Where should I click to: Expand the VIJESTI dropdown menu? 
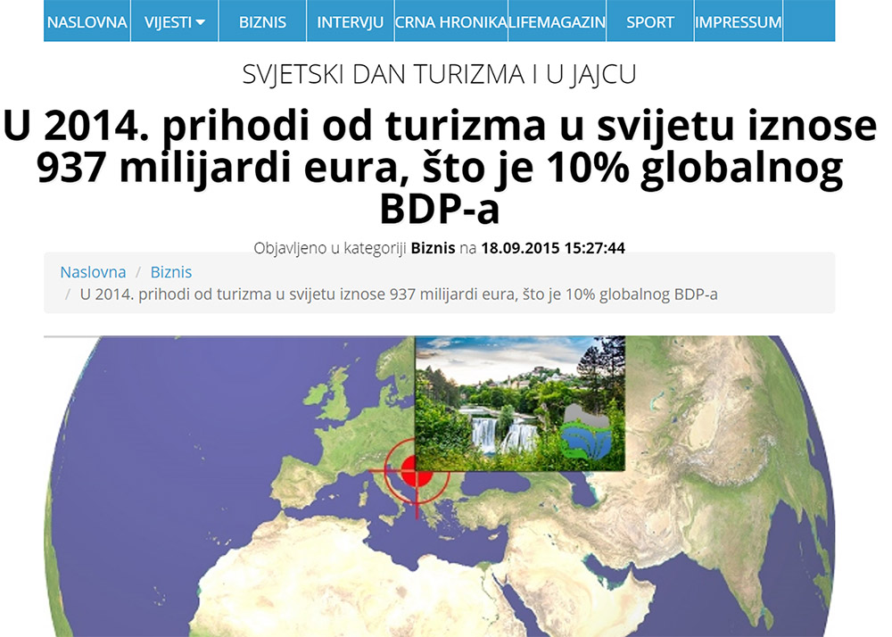(175, 21)
